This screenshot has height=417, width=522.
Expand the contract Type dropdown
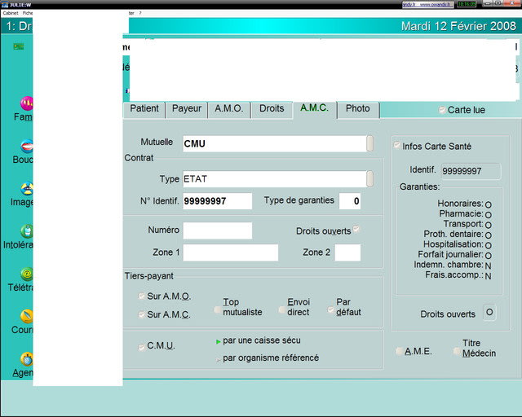pos(369,178)
